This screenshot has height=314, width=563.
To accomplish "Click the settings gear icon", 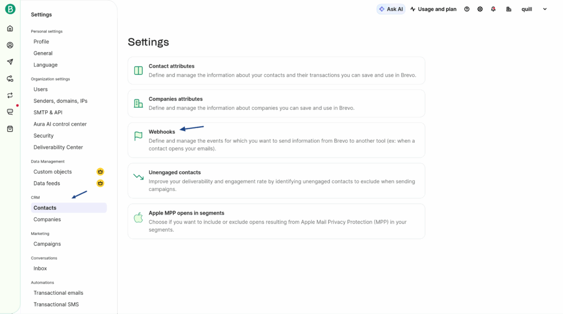I will pos(480,9).
